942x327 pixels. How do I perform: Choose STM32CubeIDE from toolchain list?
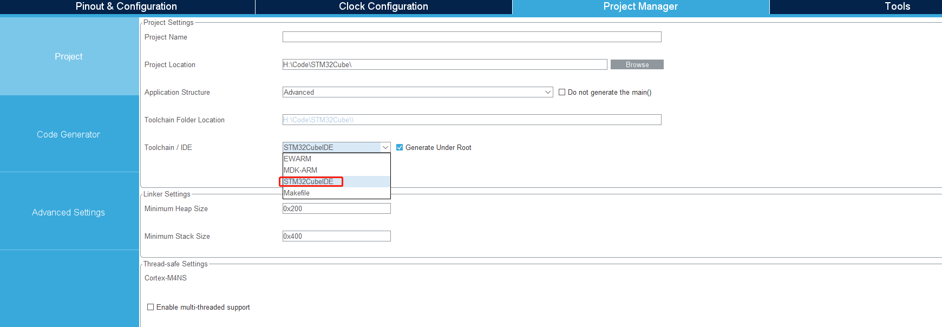(336, 181)
